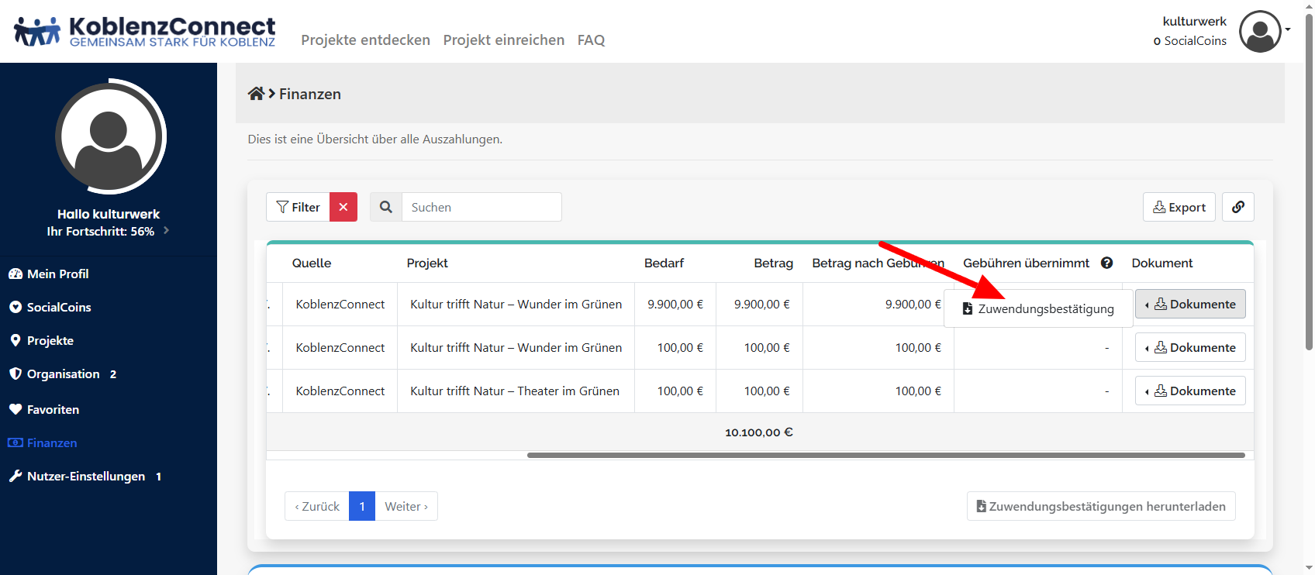Focus the Suchen search field

tap(481, 207)
